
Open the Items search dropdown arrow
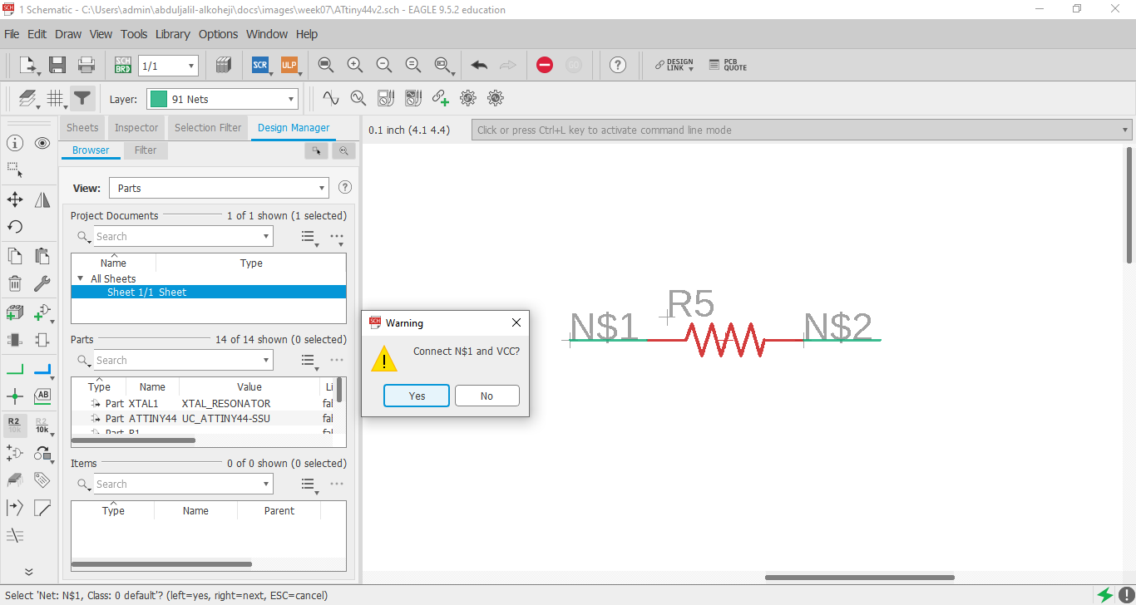(266, 484)
